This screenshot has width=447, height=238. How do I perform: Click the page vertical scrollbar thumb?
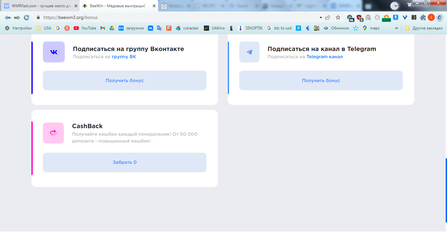[x=446, y=191]
